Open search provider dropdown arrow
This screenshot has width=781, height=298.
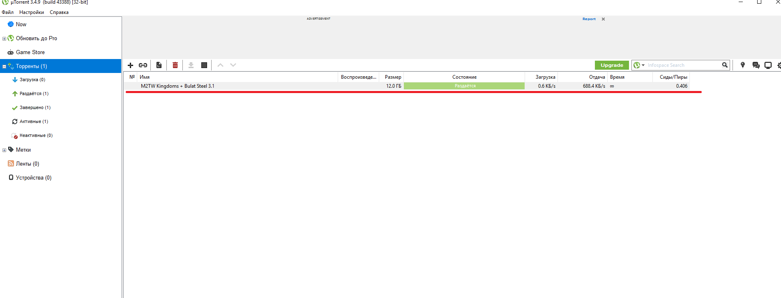tap(643, 65)
